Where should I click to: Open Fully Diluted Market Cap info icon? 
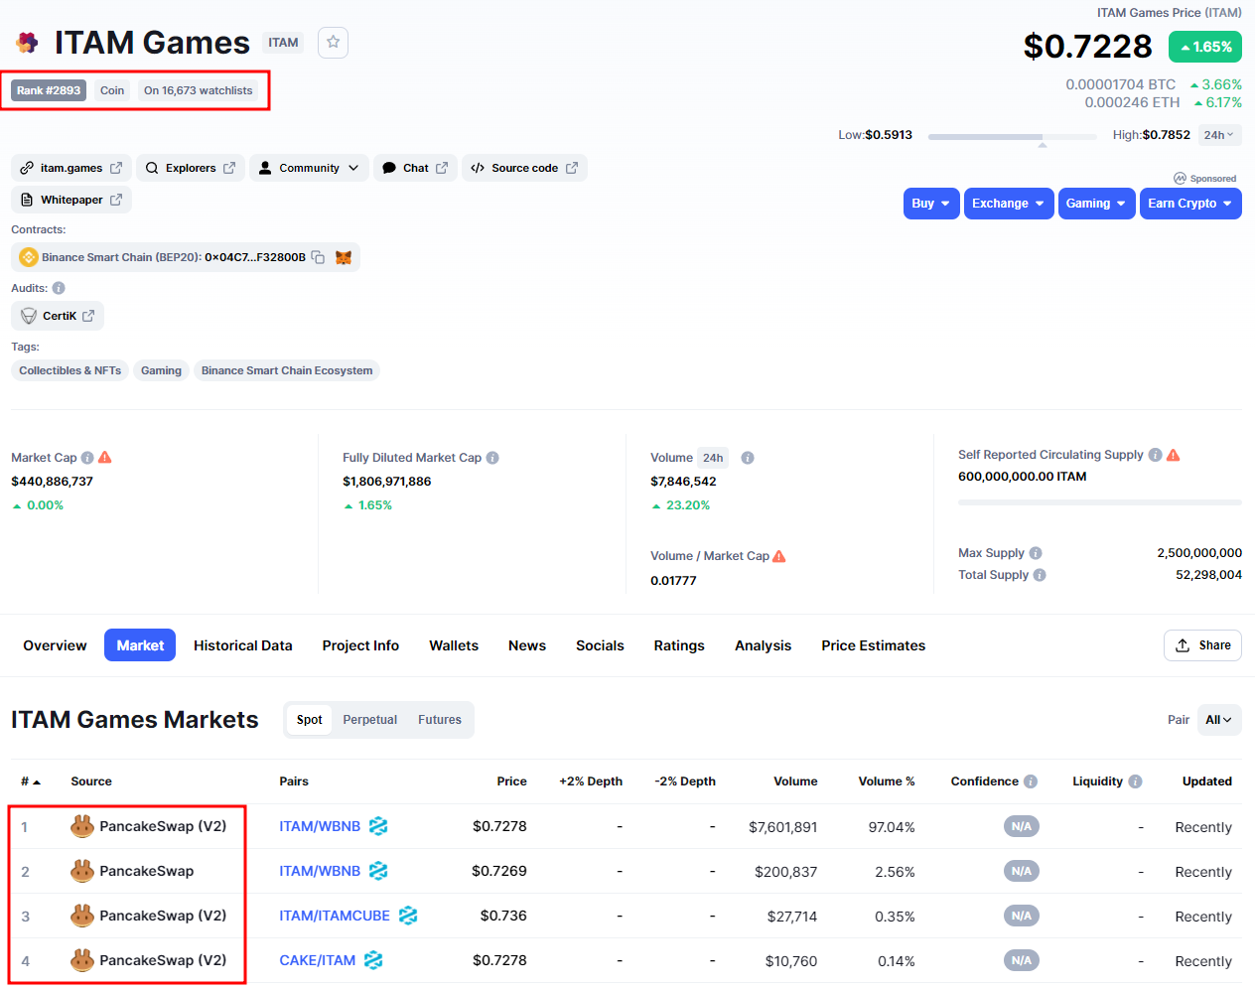492,458
